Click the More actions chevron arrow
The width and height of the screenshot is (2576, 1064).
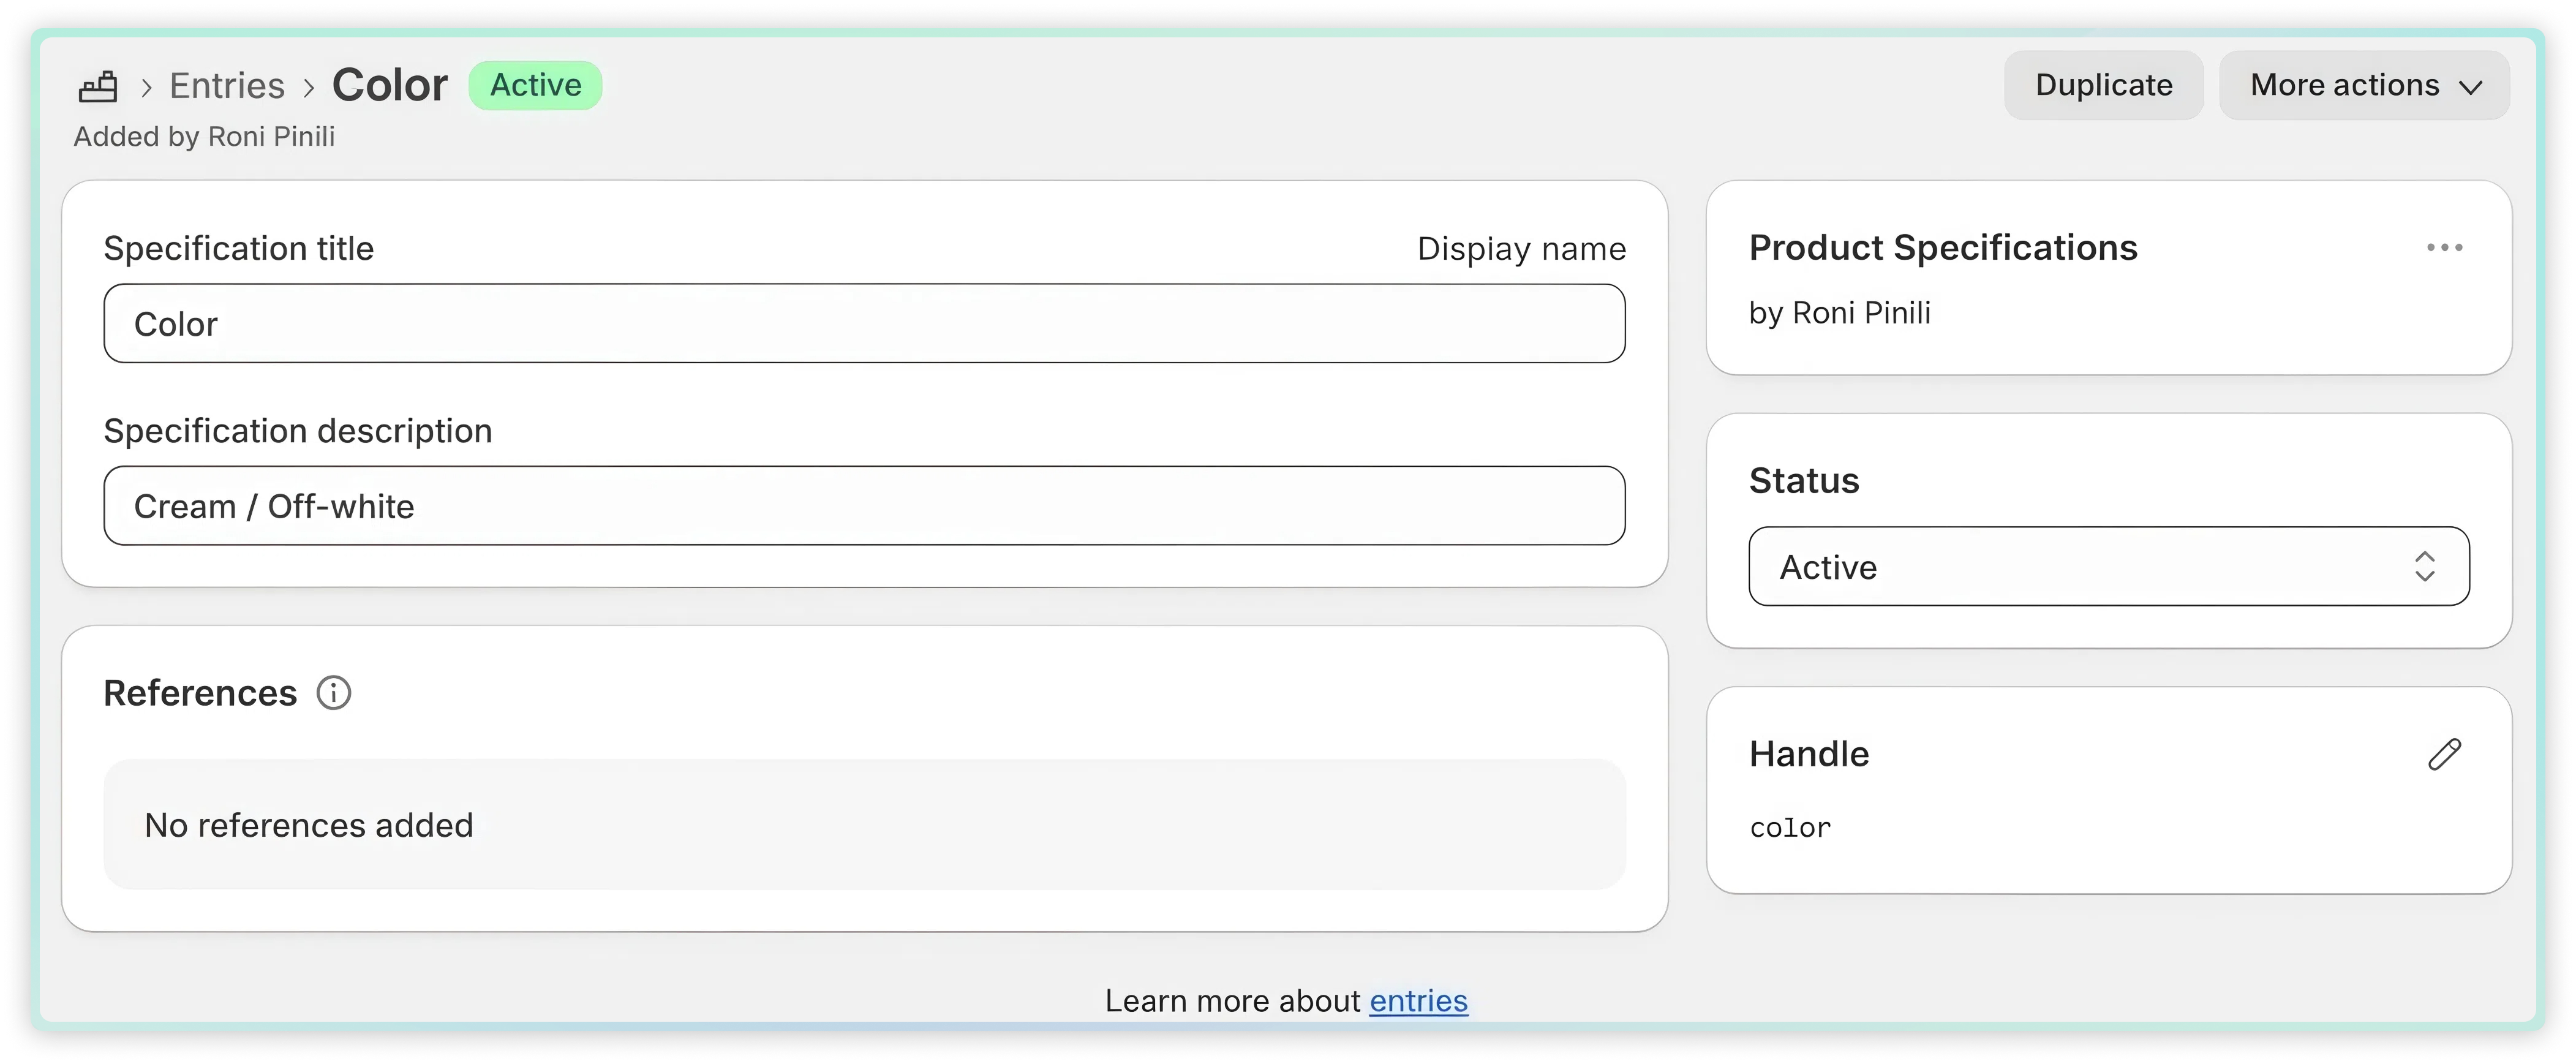(2471, 88)
